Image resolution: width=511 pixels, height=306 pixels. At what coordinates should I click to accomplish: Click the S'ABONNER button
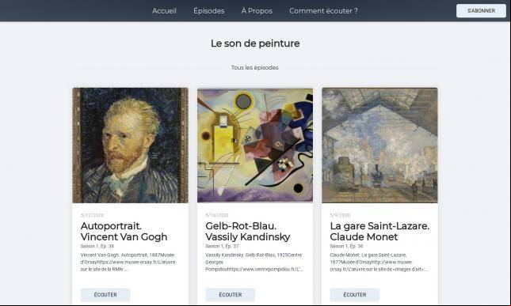pyautogui.click(x=481, y=11)
